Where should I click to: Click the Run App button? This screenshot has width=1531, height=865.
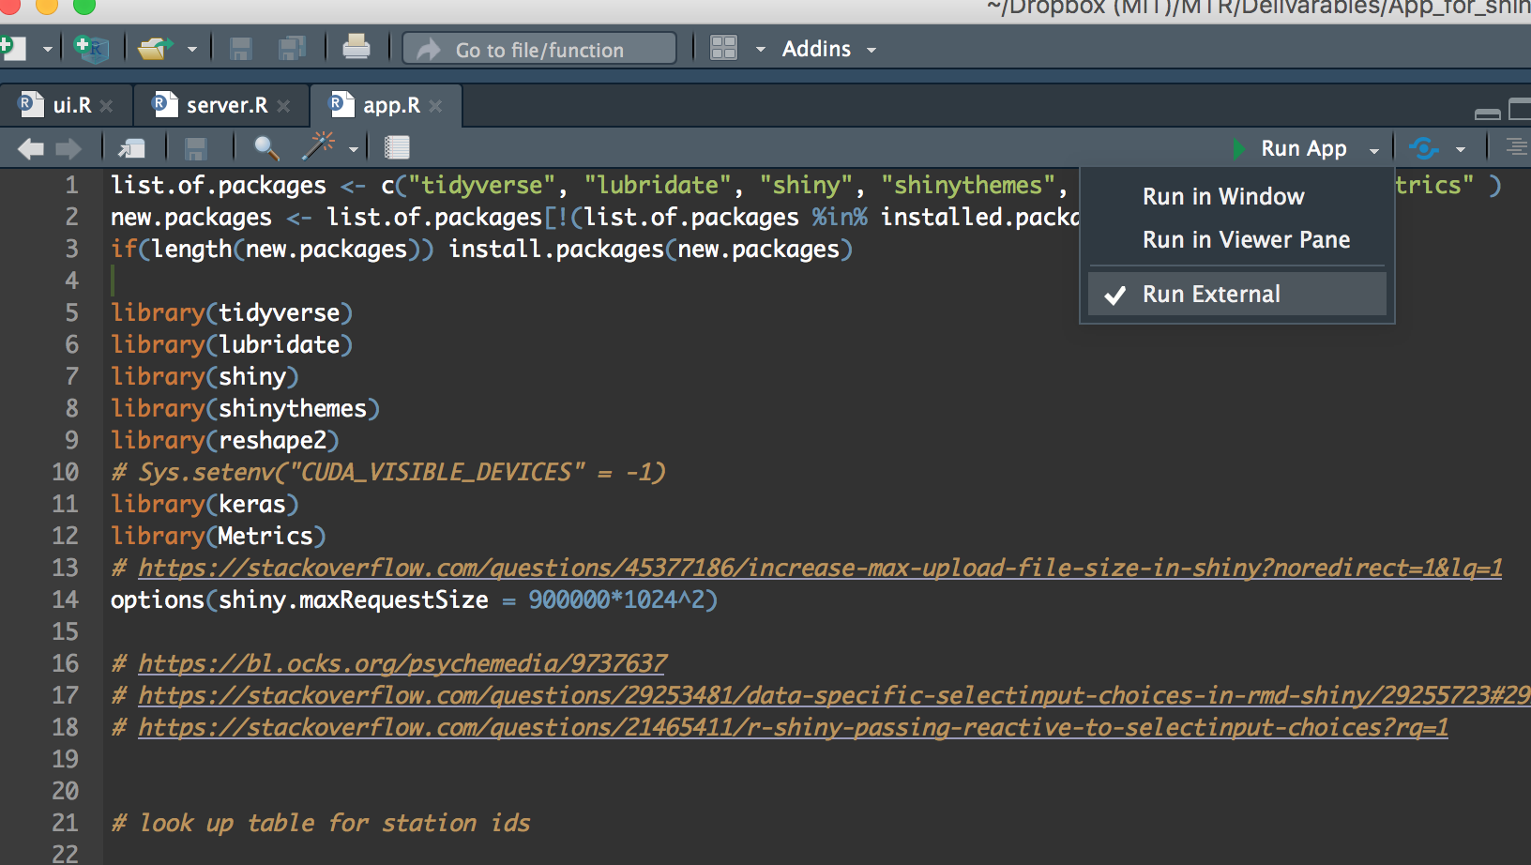pyautogui.click(x=1290, y=148)
